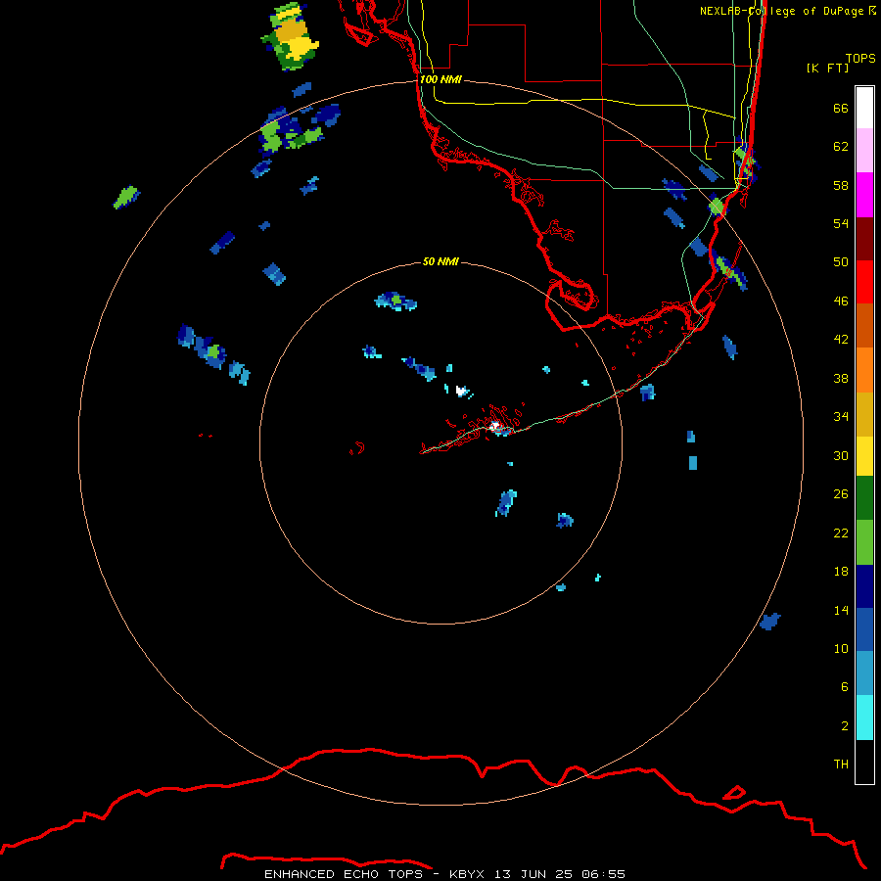This screenshot has width=881, height=881.
Task: Click the 50 legend value
Action: (841, 262)
